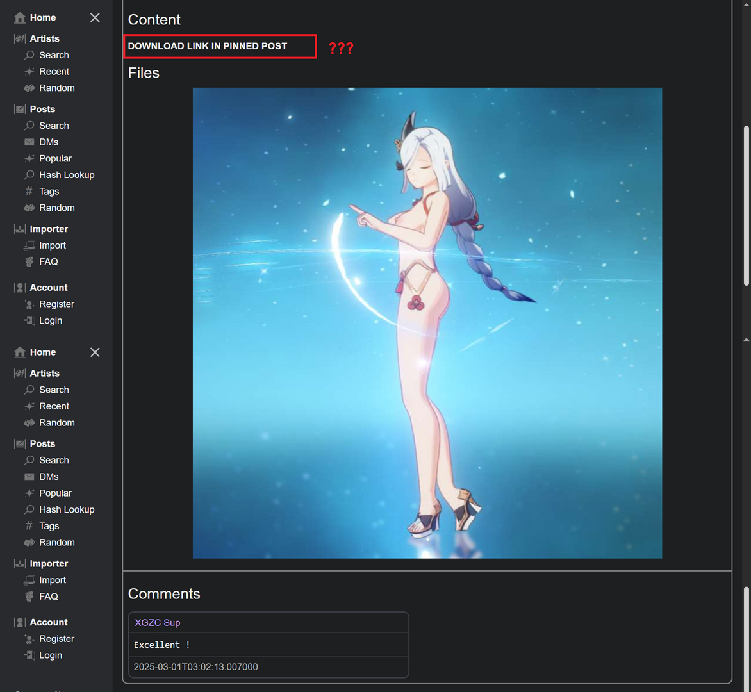Open the Home text link in upper sidebar menu
Image resolution: width=751 pixels, height=692 pixels.
click(43, 18)
